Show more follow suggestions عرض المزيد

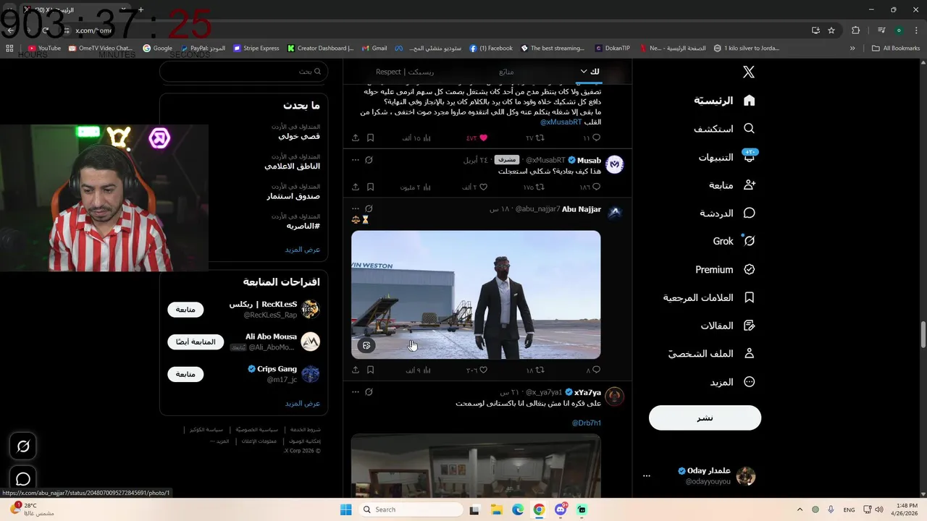[x=302, y=403]
